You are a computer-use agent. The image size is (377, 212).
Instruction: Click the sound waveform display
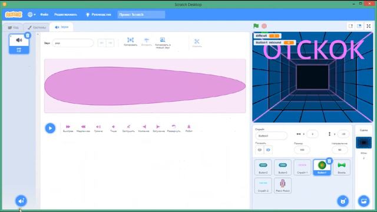point(145,86)
